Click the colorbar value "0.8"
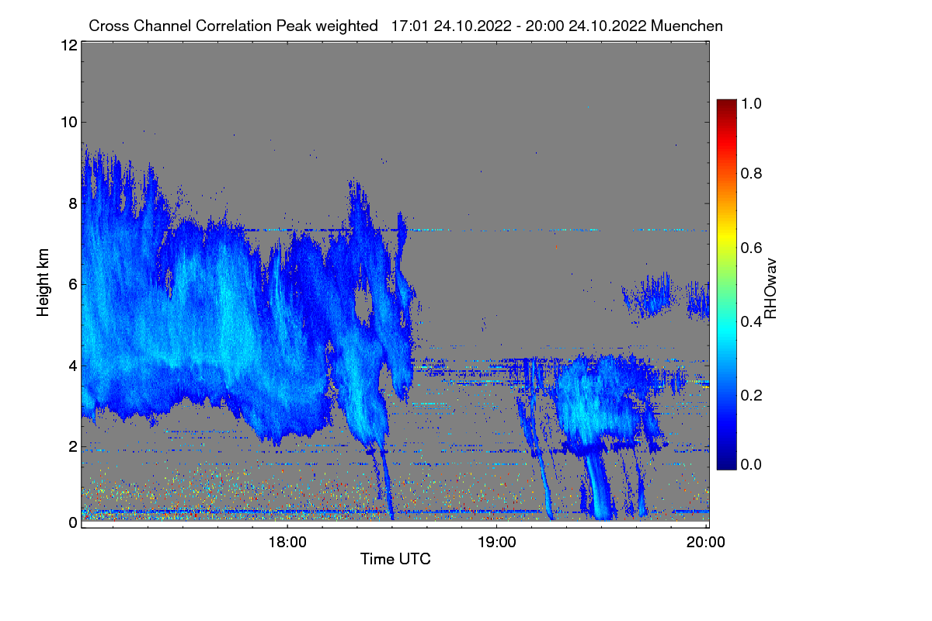 [x=753, y=174]
